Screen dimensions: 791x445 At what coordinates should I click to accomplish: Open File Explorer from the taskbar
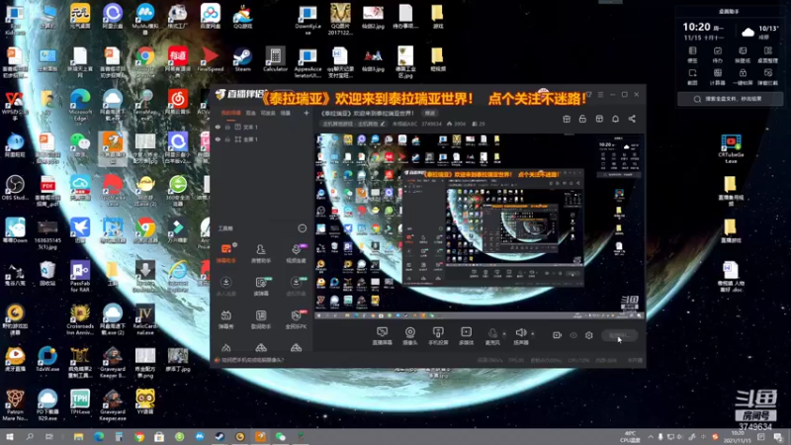point(78,437)
